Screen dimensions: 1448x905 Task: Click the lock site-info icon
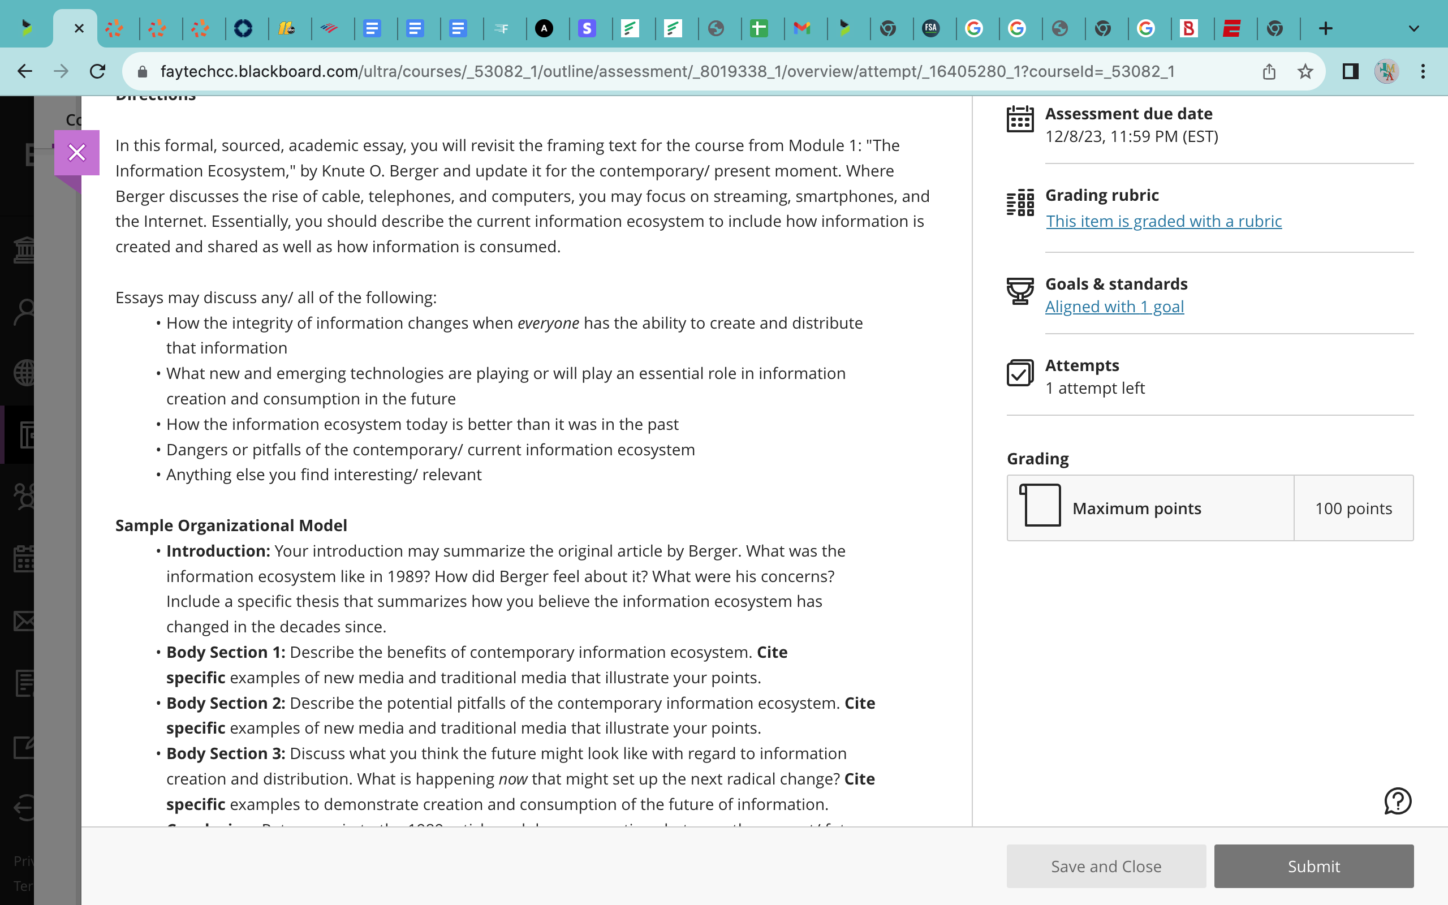tap(143, 72)
